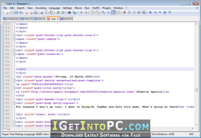Collapse the fold marker on line 739
The image size is (201, 138).
tap(14, 81)
